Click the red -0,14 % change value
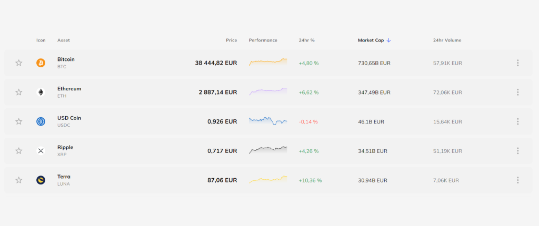This screenshot has width=539, height=226. point(308,121)
